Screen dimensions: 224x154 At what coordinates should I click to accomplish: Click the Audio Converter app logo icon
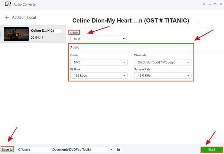point(8,4)
